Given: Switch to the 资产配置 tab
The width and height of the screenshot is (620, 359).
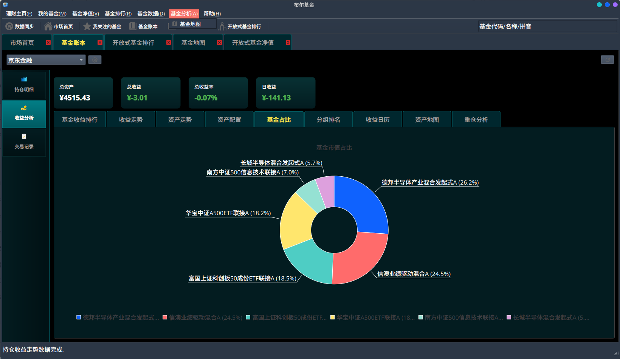Looking at the screenshot, I should [229, 120].
